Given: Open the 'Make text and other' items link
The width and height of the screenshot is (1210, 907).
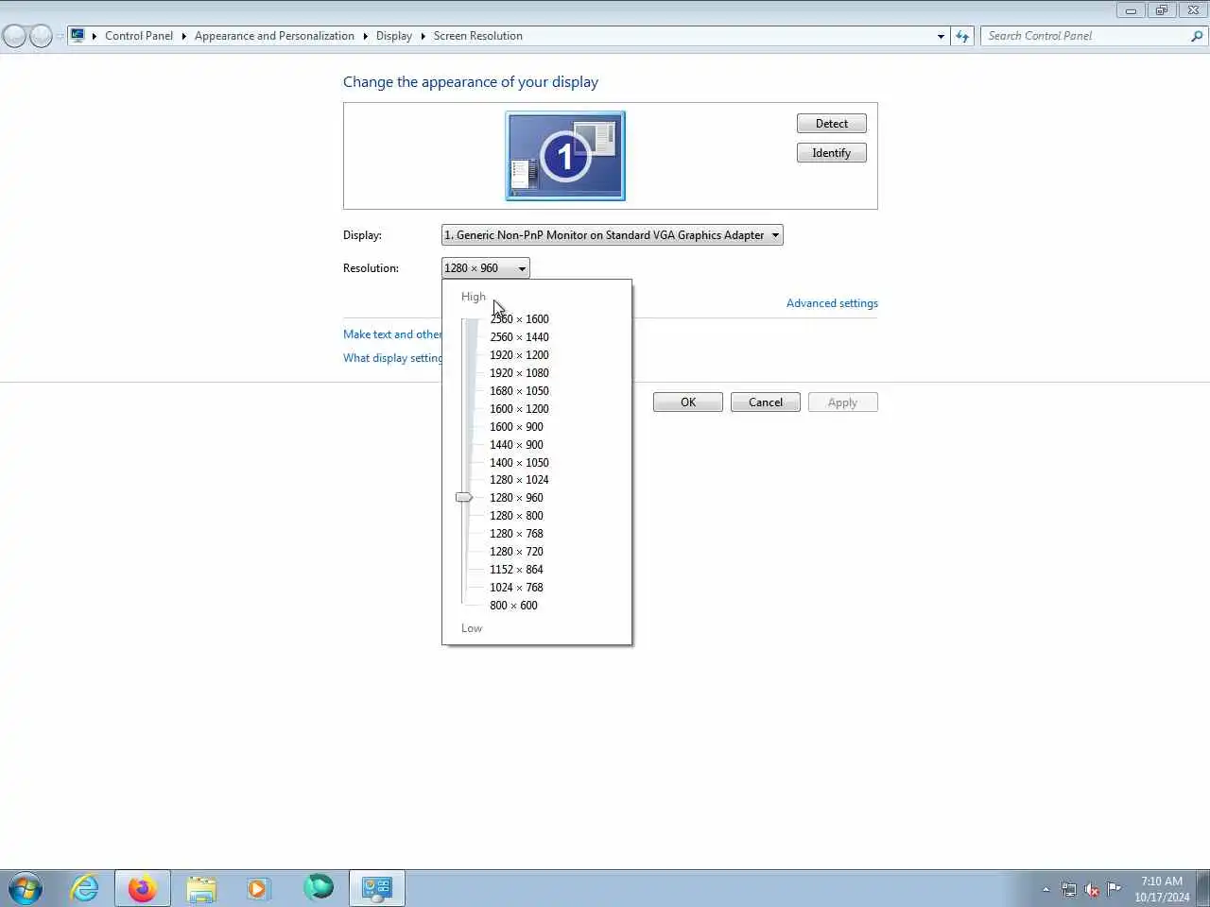Looking at the screenshot, I should (392, 334).
